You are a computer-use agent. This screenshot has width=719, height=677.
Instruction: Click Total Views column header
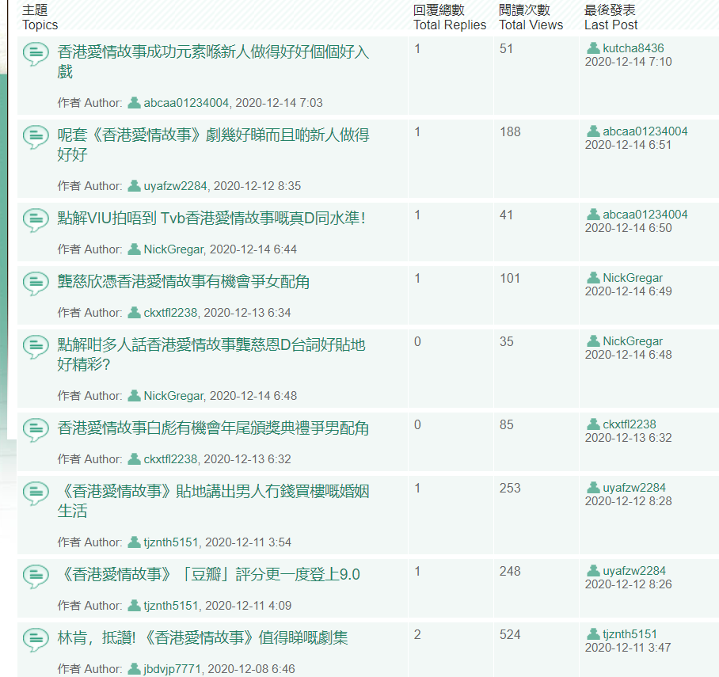pos(531,17)
